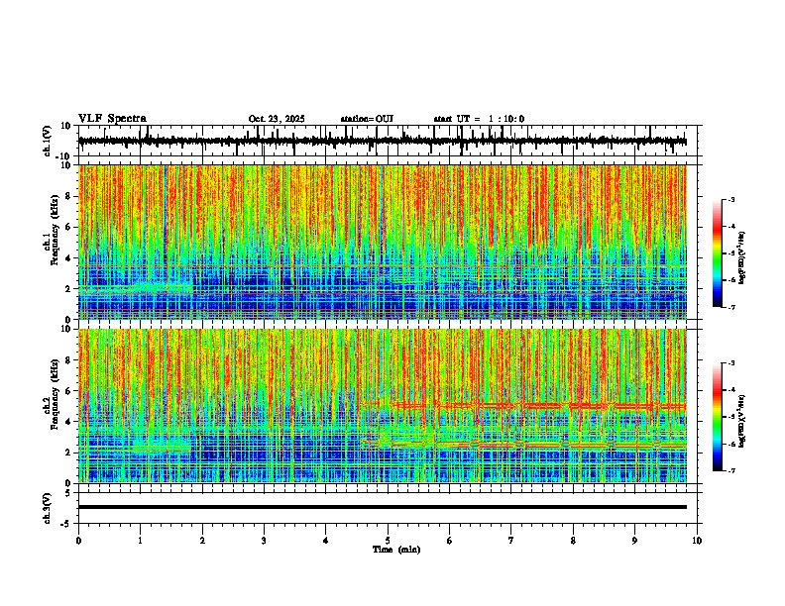The width and height of the screenshot is (785, 606).
Task: Click time axis tick label "0"
Action: coord(78,541)
